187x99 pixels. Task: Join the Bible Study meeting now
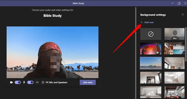pos(88,82)
